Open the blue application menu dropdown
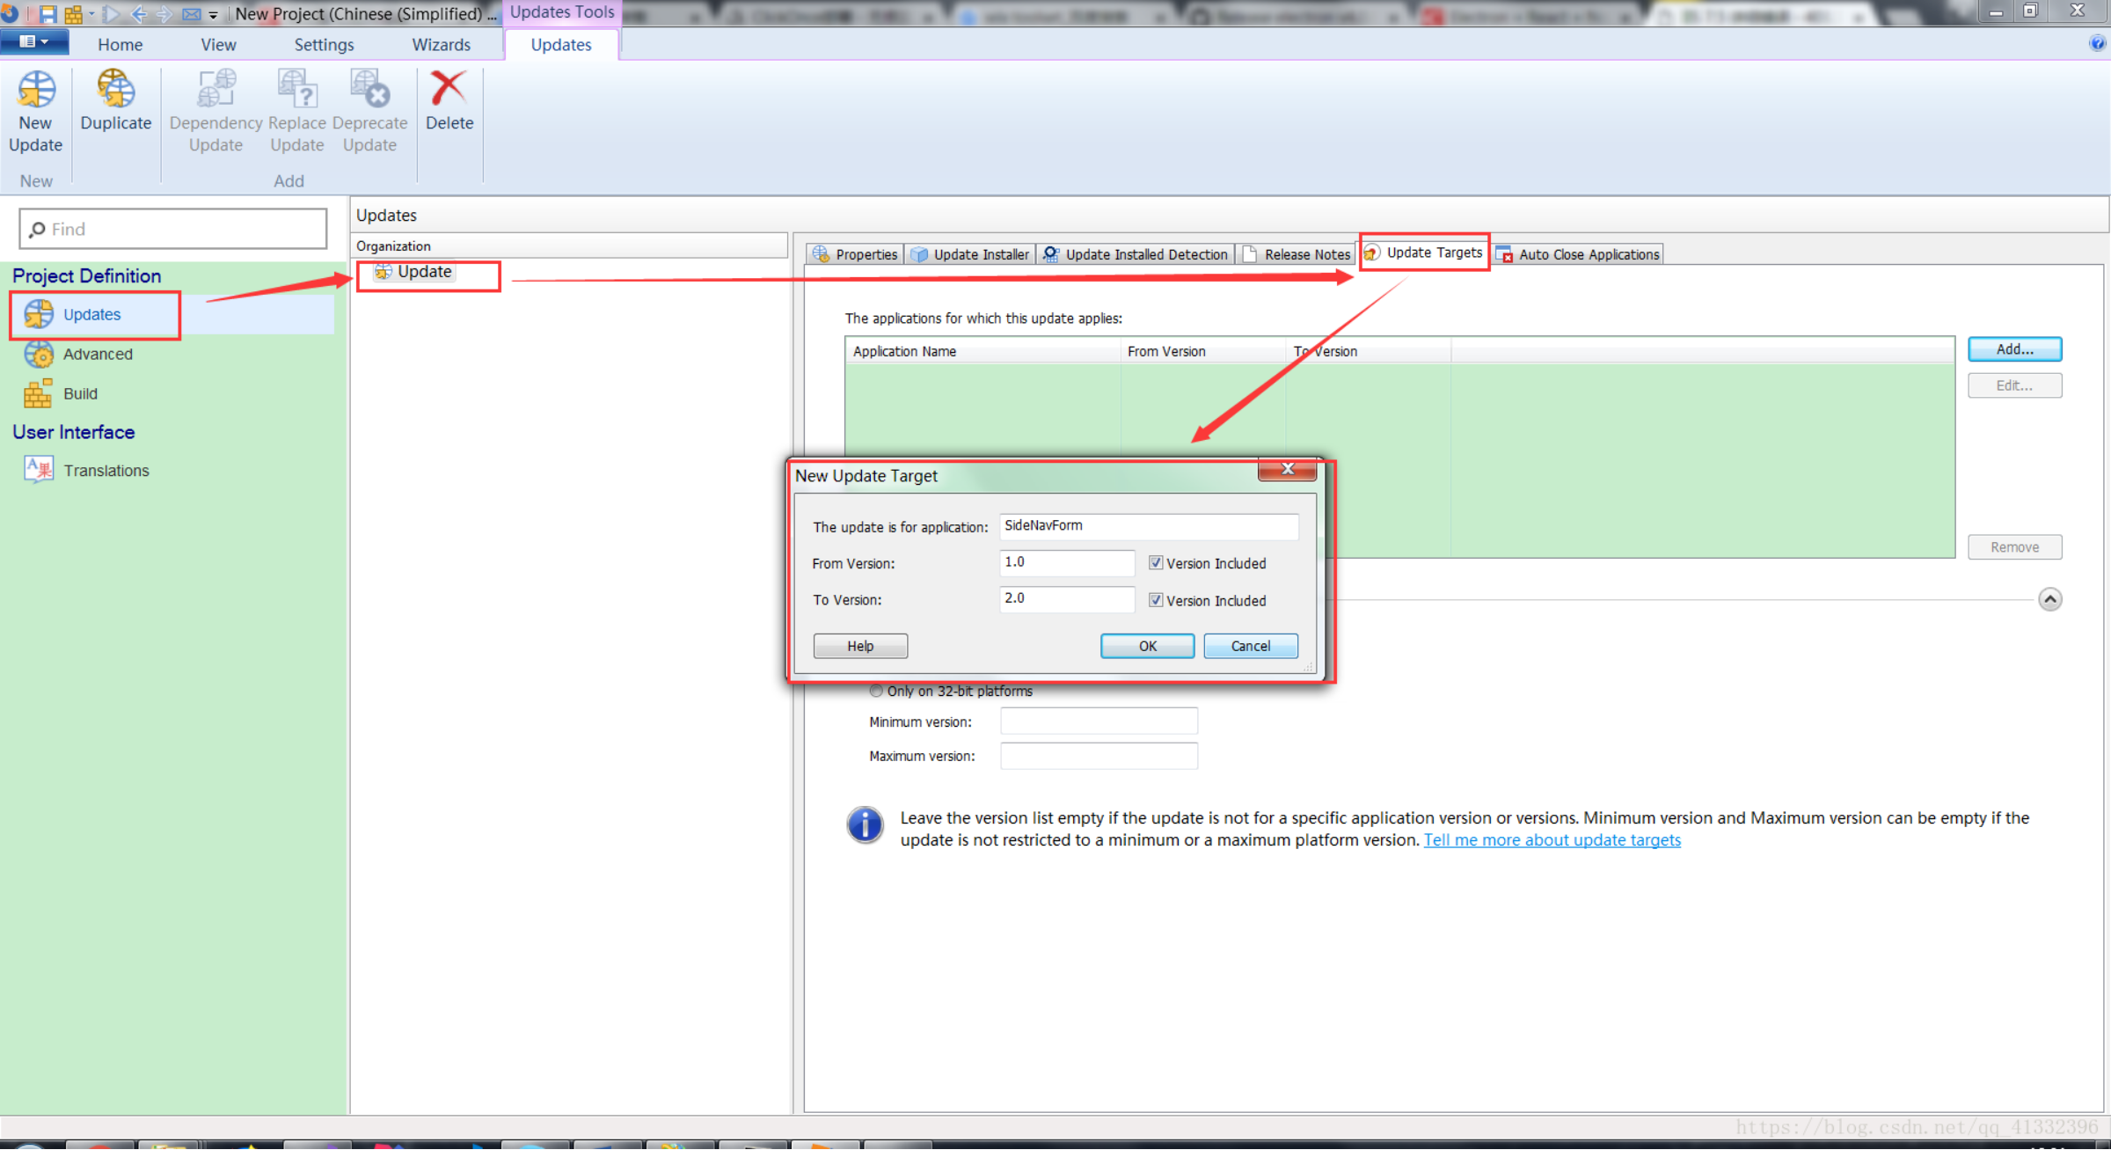Screen dimensions: 2111x1150 coord(33,41)
